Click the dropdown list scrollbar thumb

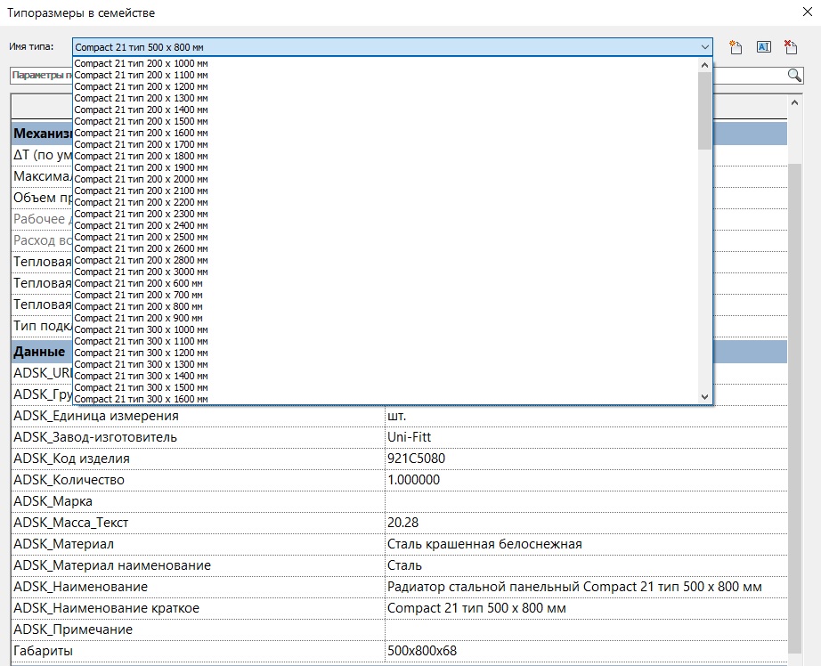point(704,110)
